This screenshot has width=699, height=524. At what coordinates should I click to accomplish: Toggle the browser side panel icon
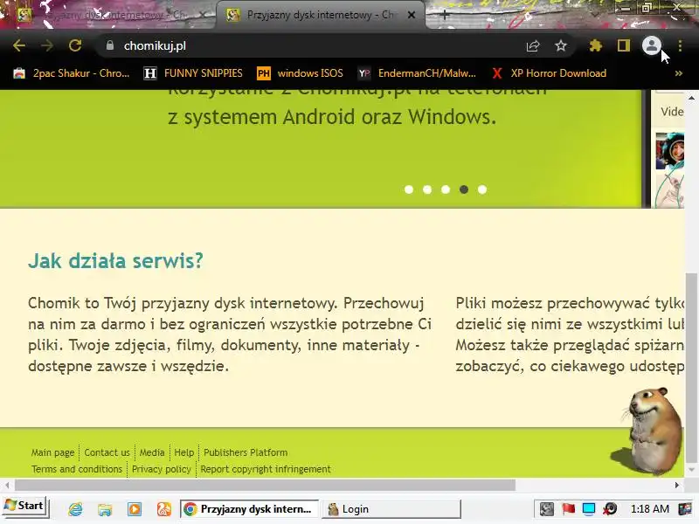coord(623,45)
